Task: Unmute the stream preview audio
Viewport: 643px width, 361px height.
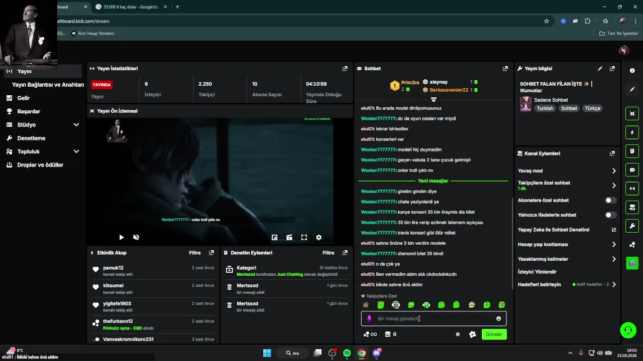Action: (x=136, y=238)
